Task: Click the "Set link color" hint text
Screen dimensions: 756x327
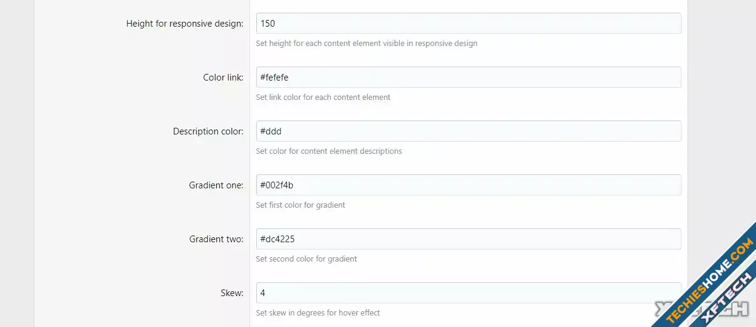Action: tap(323, 97)
